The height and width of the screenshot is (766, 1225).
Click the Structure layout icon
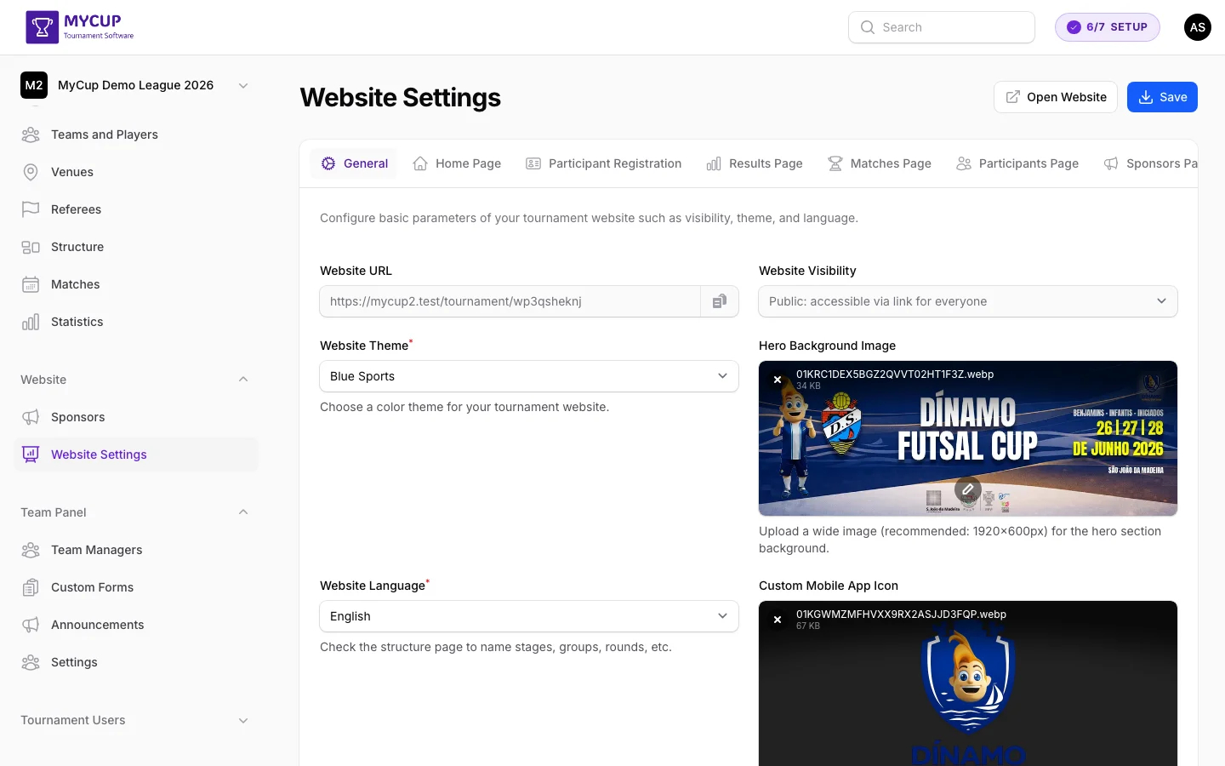pos(31,247)
